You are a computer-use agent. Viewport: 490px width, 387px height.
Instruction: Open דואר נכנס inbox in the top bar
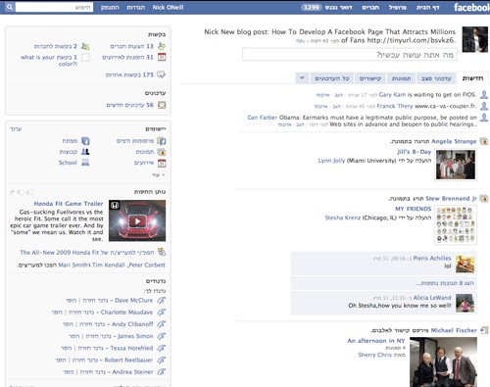tap(338, 7)
